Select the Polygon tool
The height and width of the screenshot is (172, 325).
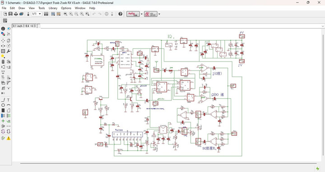[x=9, y=110]
